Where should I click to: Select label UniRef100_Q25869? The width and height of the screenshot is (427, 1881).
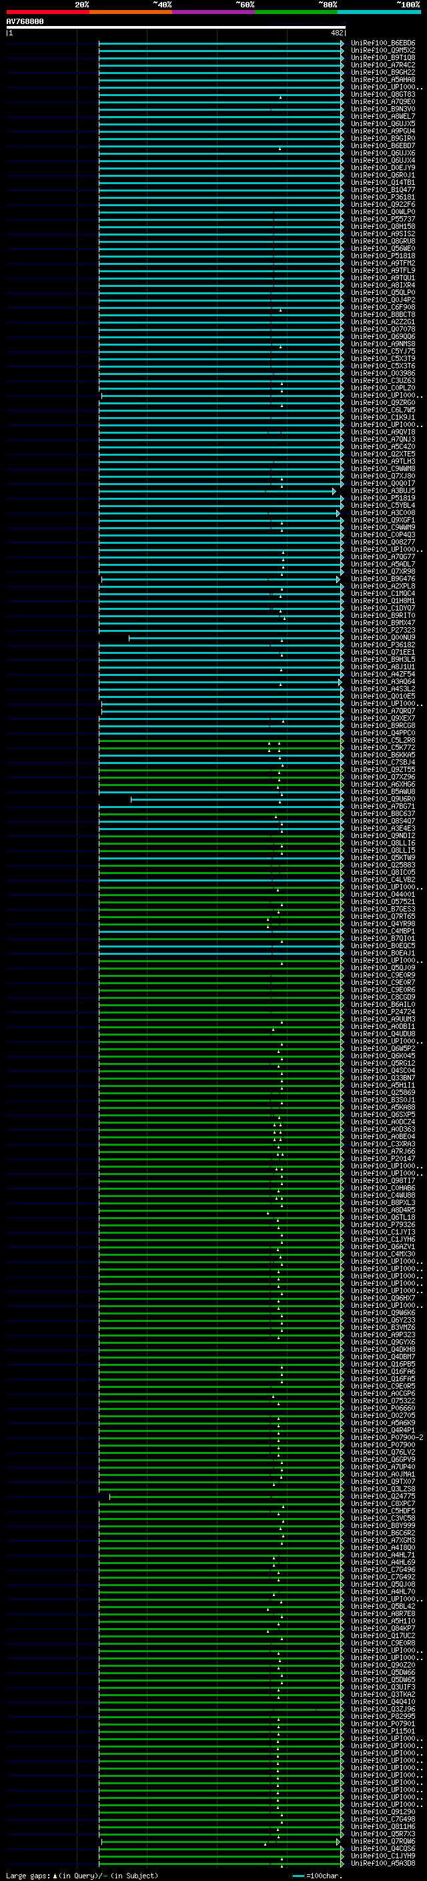click(382, 1092)
